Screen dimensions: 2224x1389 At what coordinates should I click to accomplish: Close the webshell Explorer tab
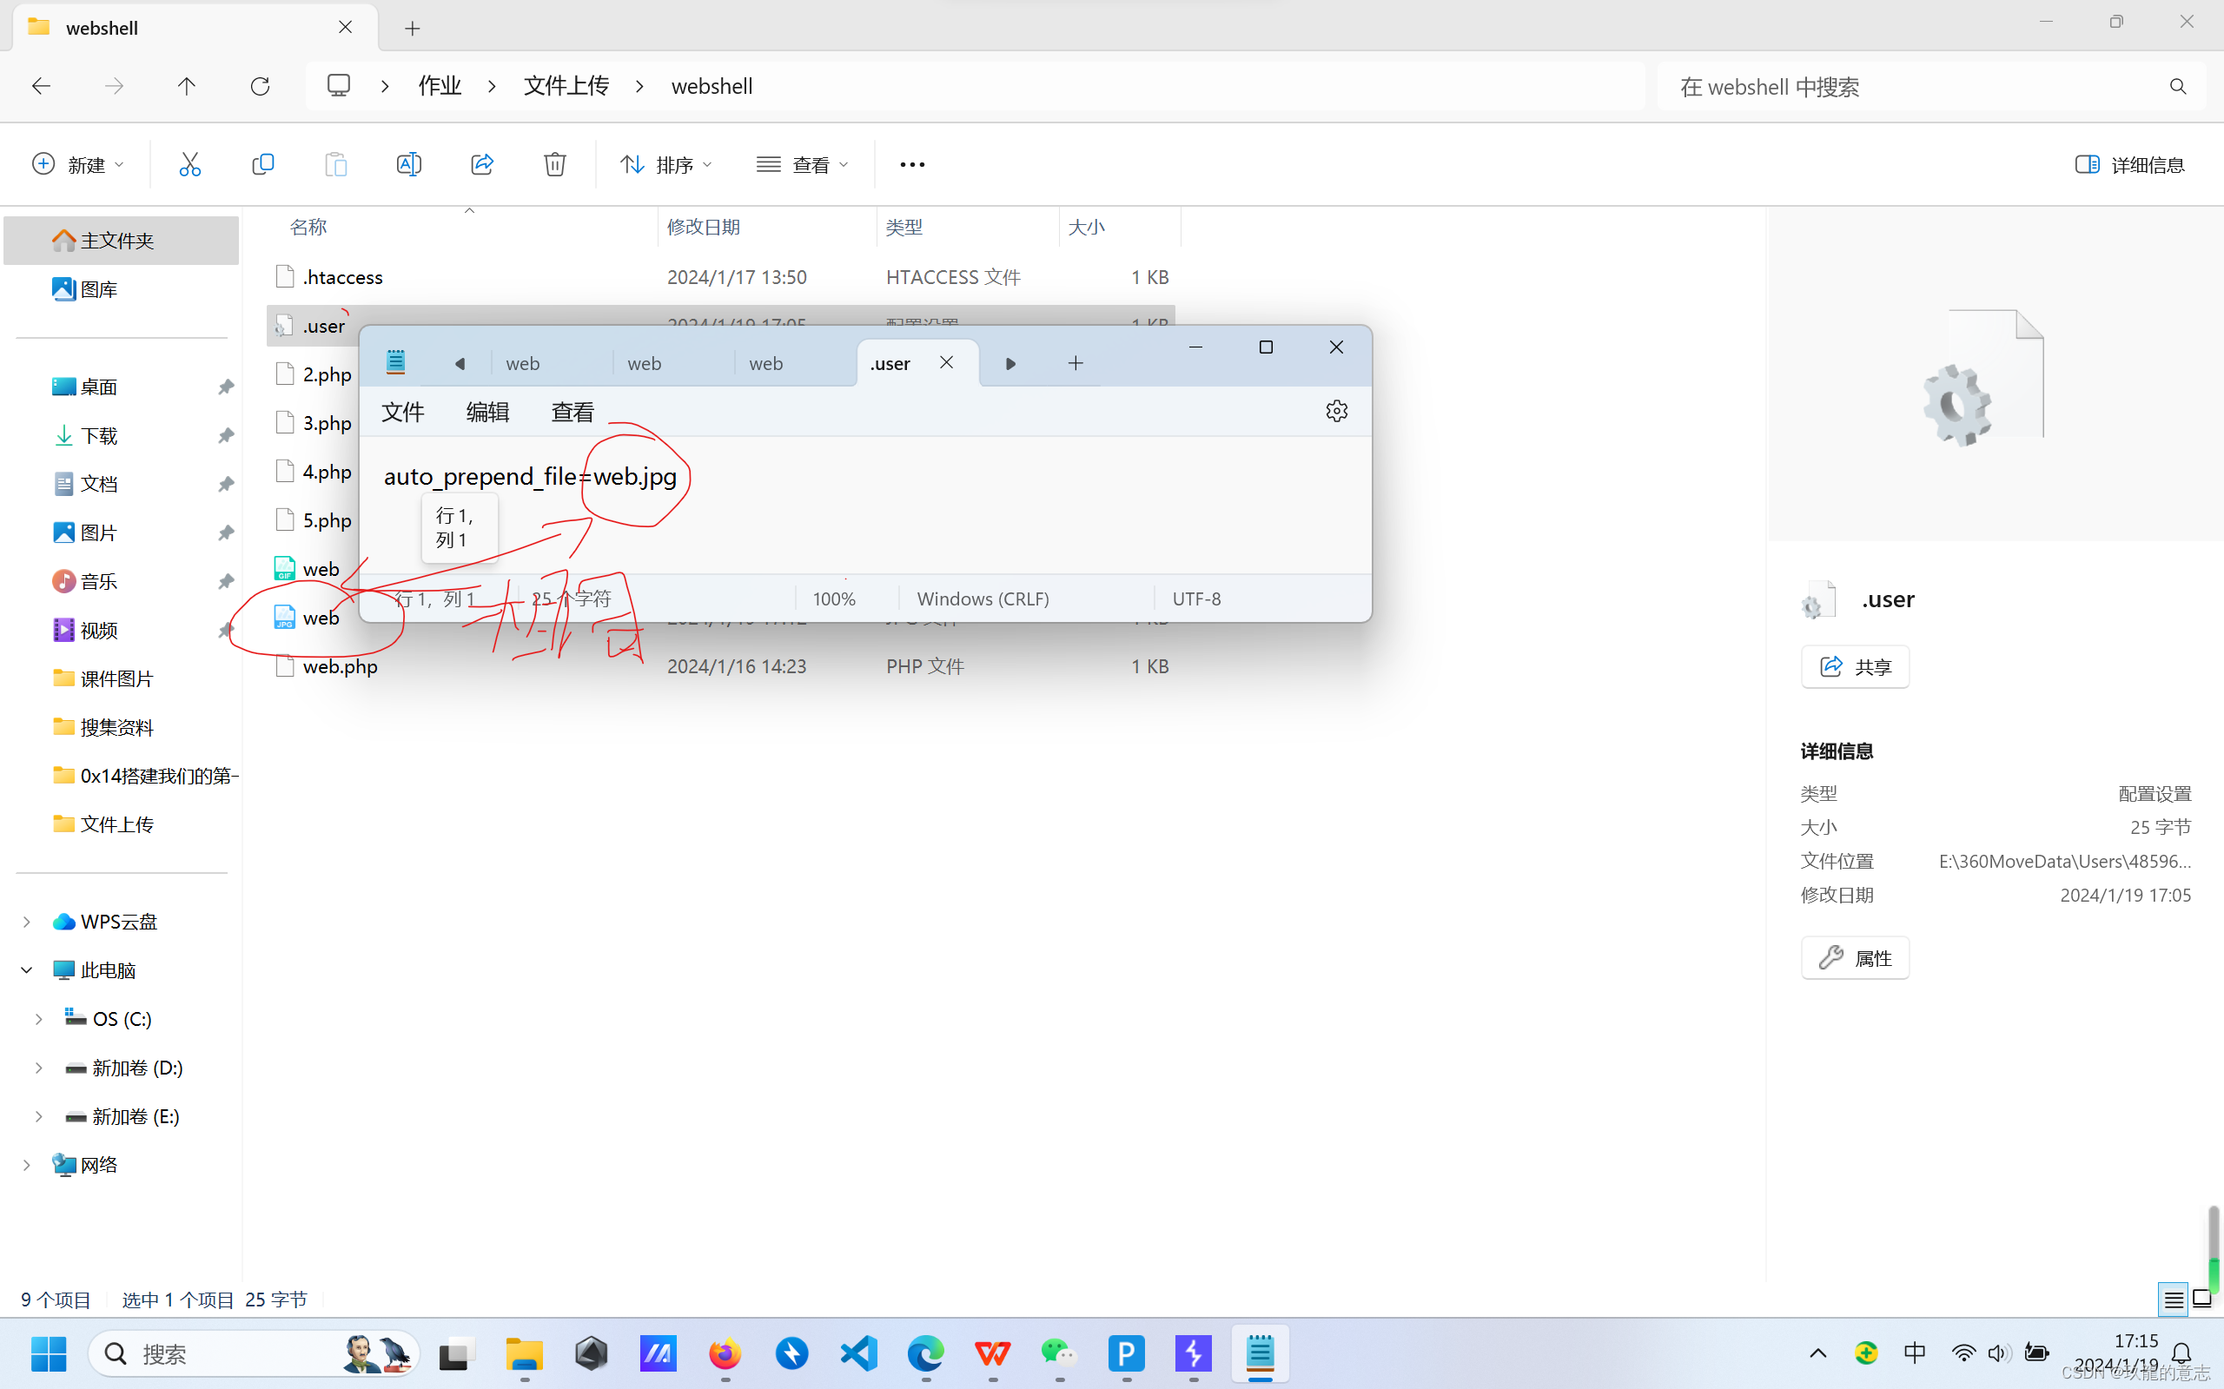pyautogui.click(x=346, y=28)
